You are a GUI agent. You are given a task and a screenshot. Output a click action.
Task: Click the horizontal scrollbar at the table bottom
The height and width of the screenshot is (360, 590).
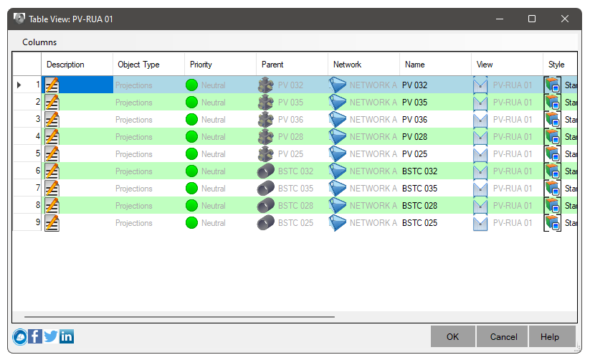[179, 316]
